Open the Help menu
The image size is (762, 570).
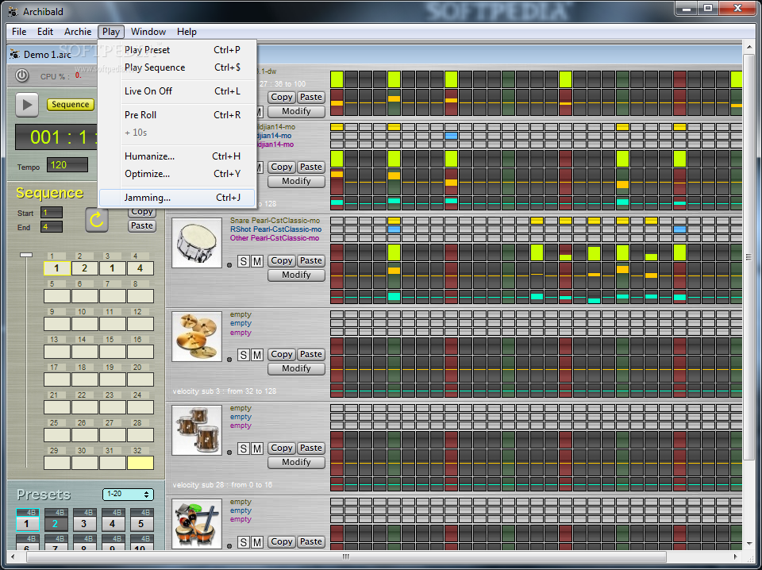coord(187,32)
